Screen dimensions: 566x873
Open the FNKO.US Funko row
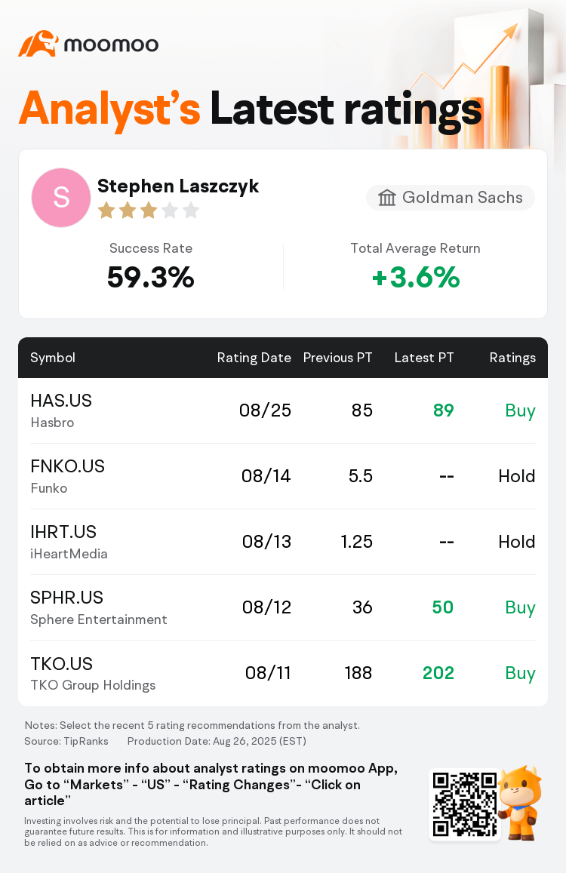pyautogui.click(x=283, y=476)
